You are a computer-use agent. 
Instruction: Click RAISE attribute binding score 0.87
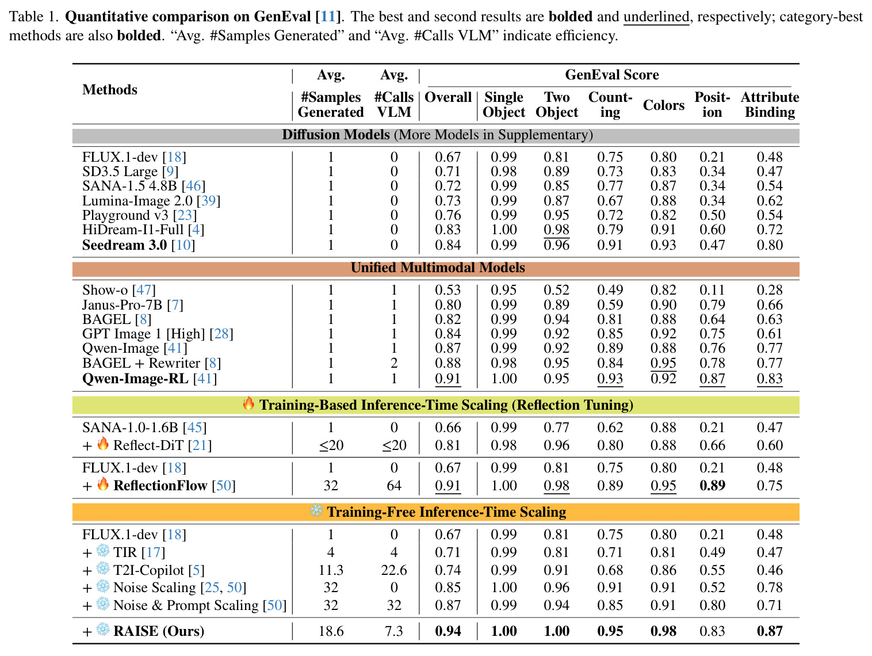[x=770, y=631]
